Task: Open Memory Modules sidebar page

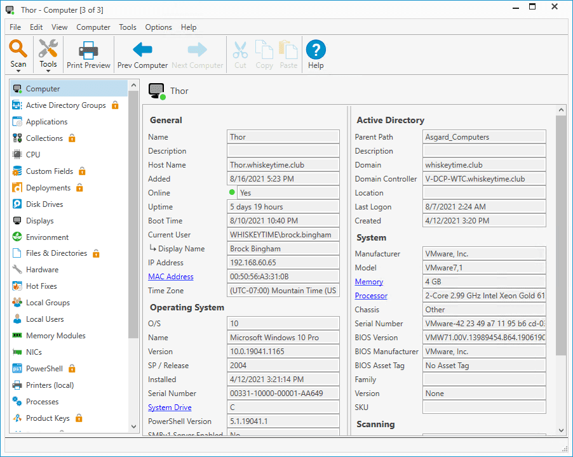Action: pos(55,336)
